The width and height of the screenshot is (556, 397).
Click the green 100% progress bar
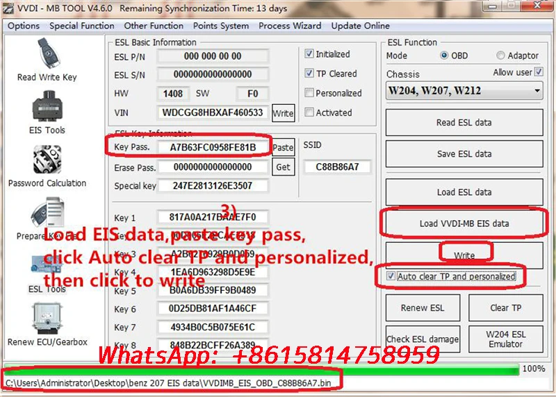coord(262,369)
